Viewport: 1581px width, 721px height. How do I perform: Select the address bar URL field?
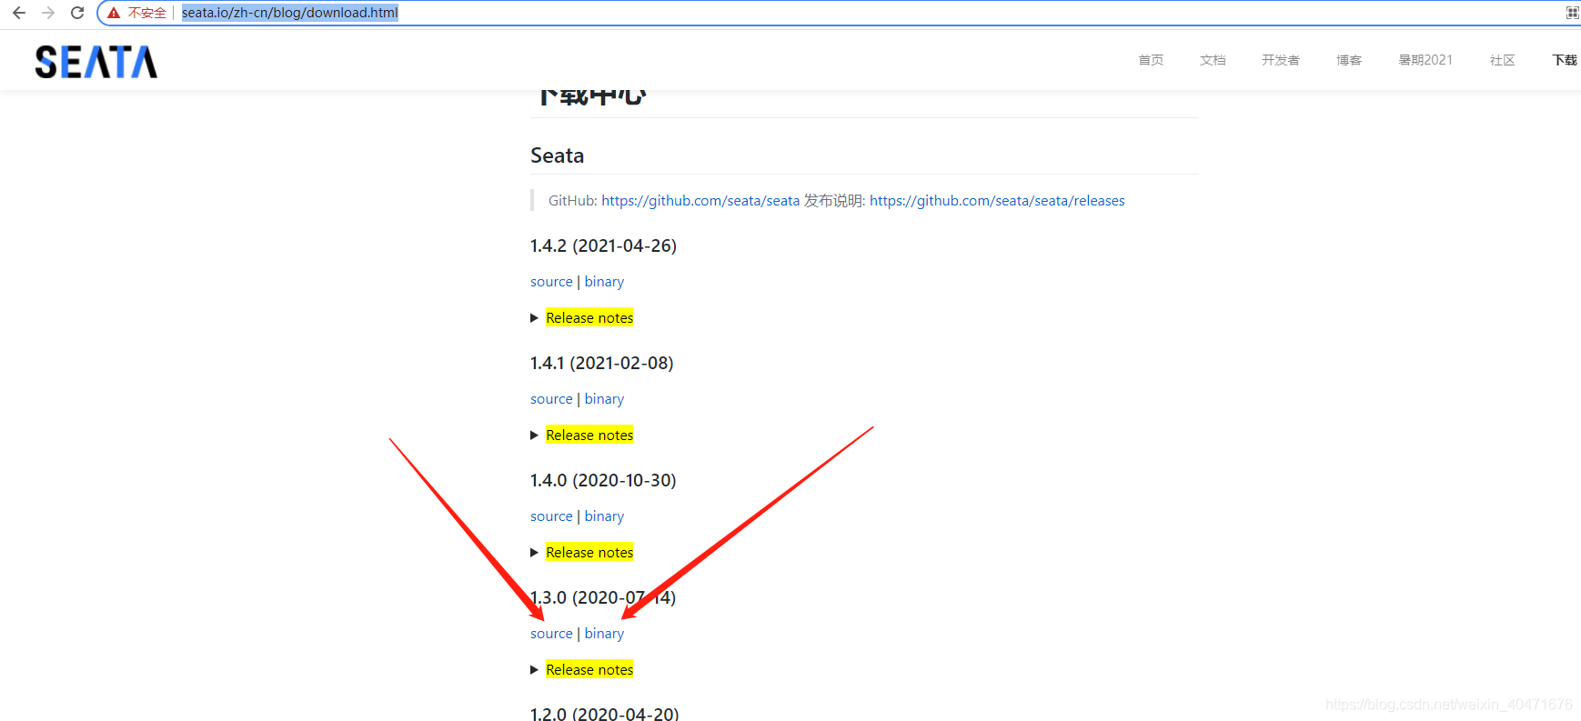(290, 13)
